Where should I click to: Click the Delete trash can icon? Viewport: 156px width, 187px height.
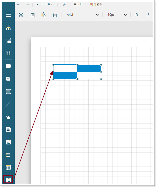55,15
